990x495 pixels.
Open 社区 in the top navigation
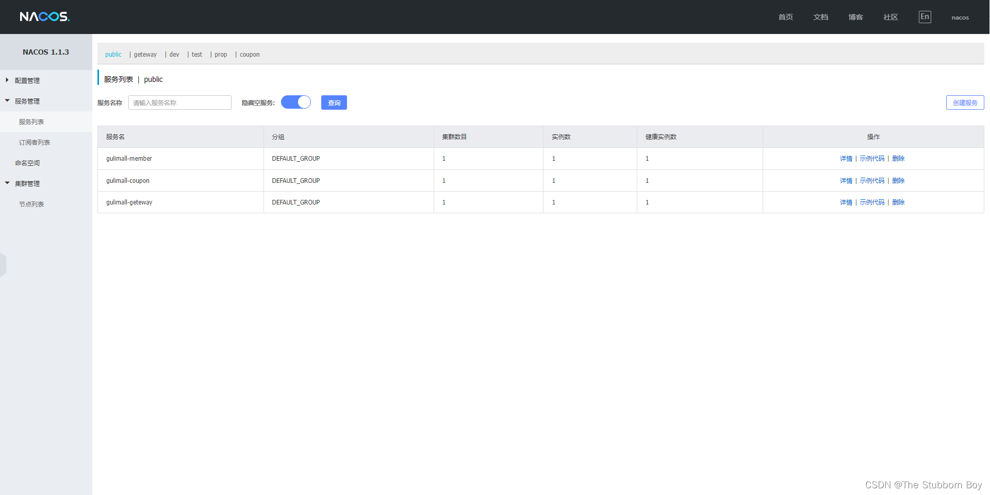tap(890, 17)
